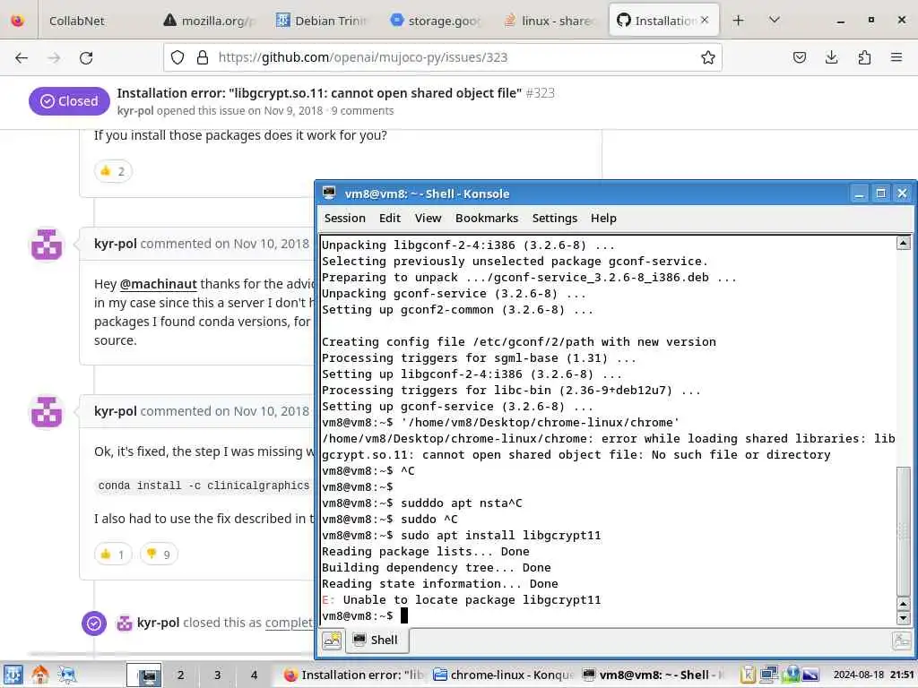918x688 pixels.
Task: Click the thumbs down reaction with 9
Action: pos(159,554)
